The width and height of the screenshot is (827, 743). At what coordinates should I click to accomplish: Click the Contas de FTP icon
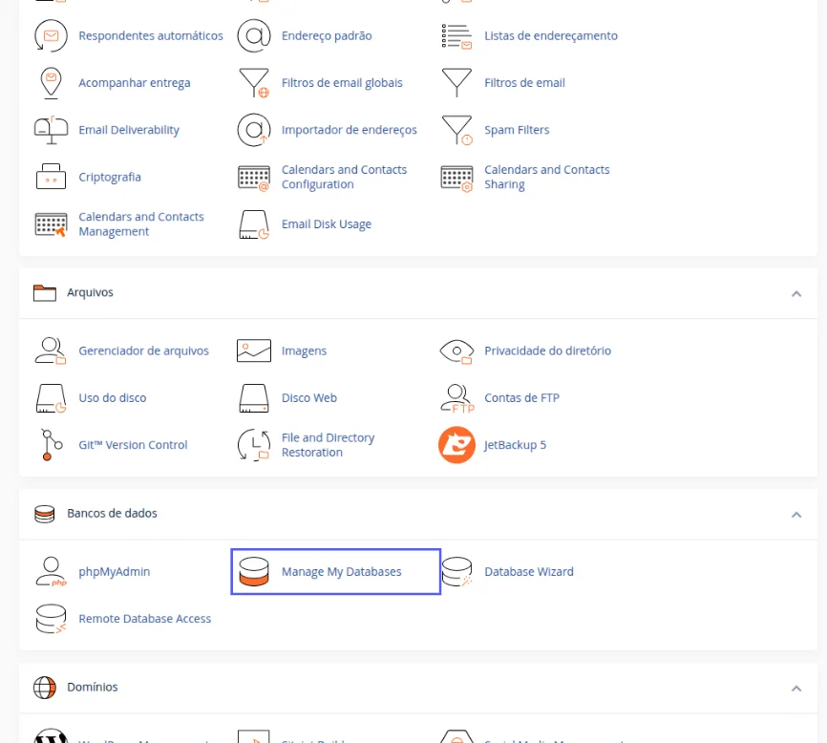pyautogui.click(x=457, y=398)
